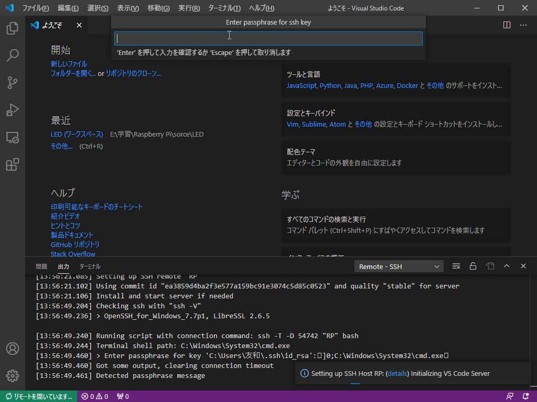537x402 pixels.
Task: Click the feedback icon in status bar
Action: [x=510, y=396]
